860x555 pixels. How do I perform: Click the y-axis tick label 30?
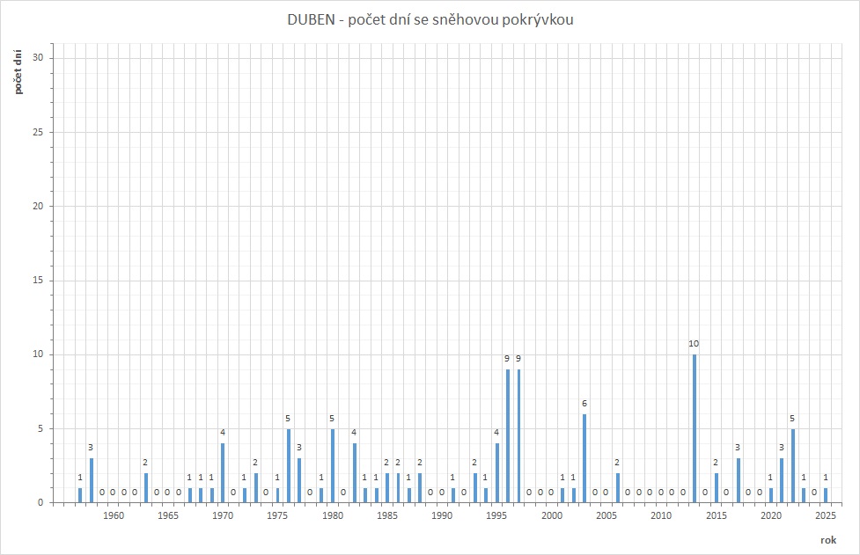[38, 57]
